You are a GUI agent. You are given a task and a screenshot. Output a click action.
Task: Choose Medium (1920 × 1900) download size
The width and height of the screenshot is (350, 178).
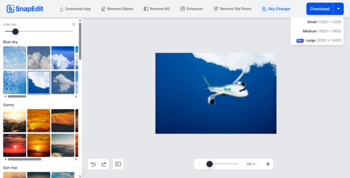[x=322, y=31]
